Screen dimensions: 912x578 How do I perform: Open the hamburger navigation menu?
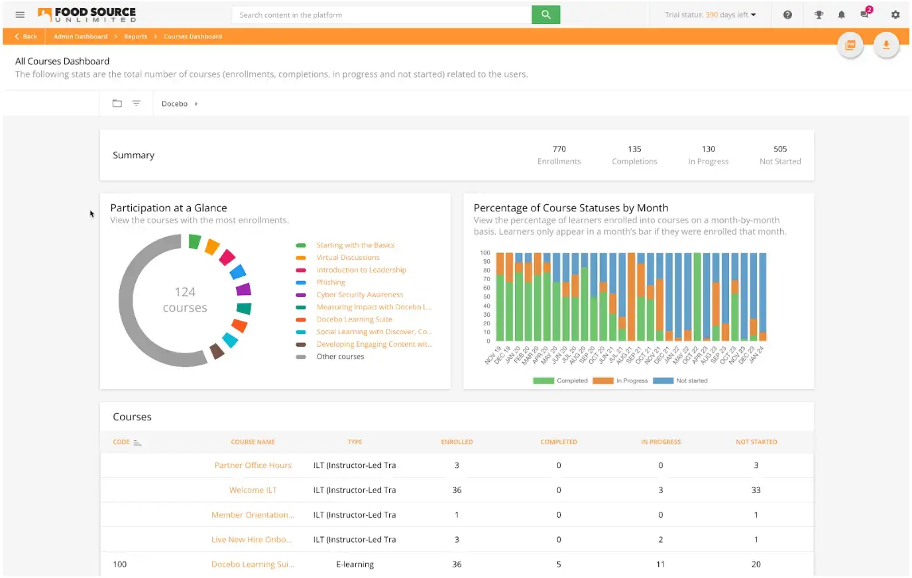(x=20, y=14)
